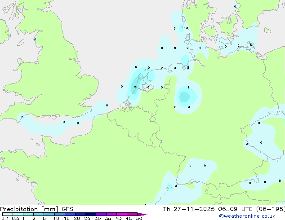Click the '15' legend tick label
Screen dimensions: 285x220
tap(67, 218)
